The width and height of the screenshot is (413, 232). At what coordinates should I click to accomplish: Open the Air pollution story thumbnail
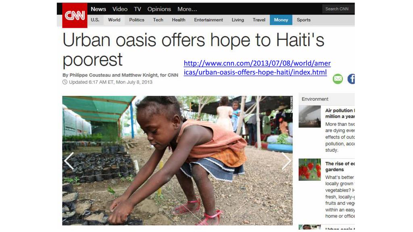point(309,116)
